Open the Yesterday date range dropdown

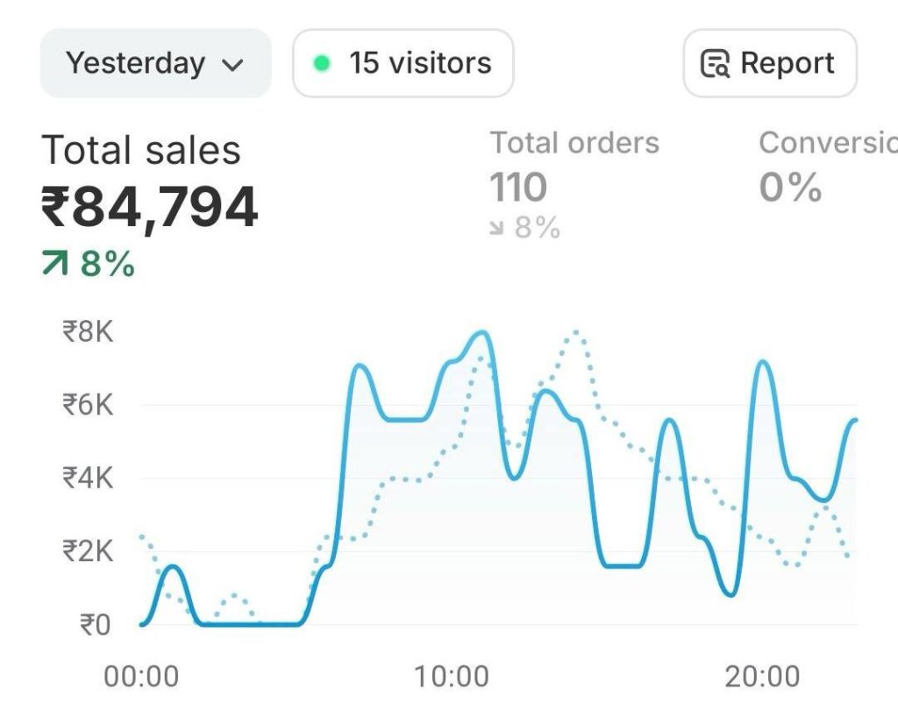pyautogui.click(x=154, y=63)
